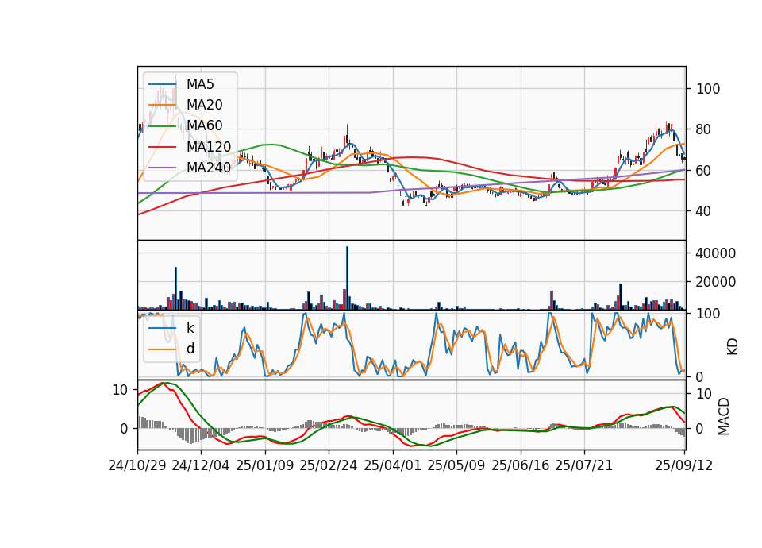
Task: Click the 25/07/21 date label
Action: pyautogui.click(x=584, y=465)
